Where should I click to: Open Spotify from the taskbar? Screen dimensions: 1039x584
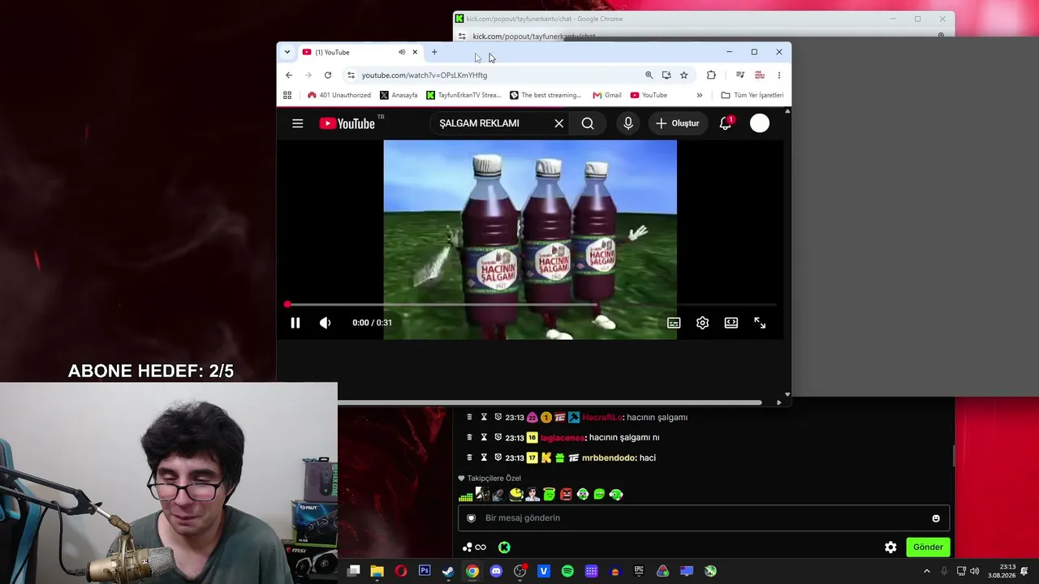pyautogui.click(x=567, y=571)
